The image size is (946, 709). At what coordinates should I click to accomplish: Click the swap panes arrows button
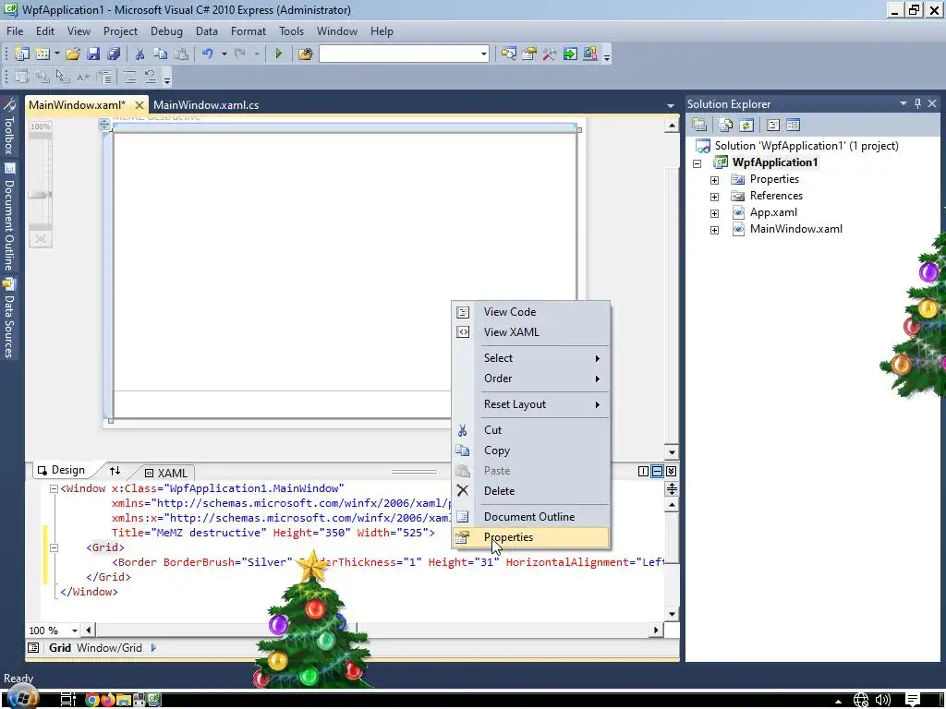point(115,471)
